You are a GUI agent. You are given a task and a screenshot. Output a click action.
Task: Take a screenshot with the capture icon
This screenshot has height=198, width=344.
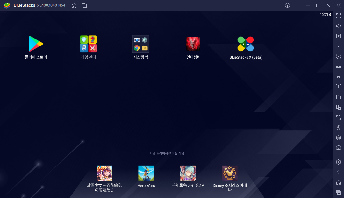coord(339,87)
